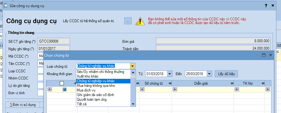Click the Ngày ghi tăng field 01/01/2017

click(x=54, y=48)
